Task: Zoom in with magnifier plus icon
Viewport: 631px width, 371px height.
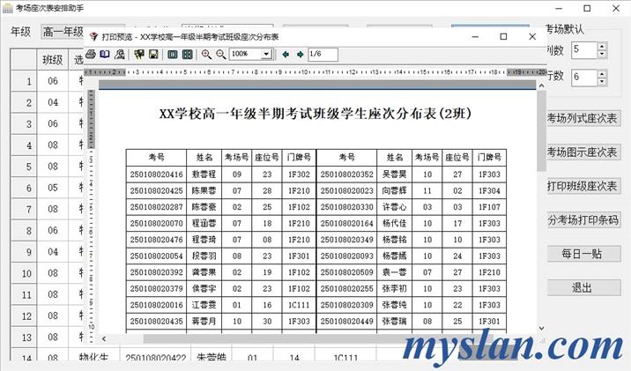Action: [207, 54]
